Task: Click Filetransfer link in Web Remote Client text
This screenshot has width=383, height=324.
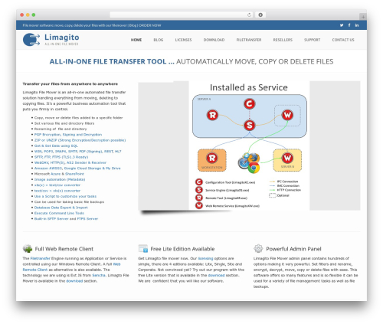Action: point(41,258)
